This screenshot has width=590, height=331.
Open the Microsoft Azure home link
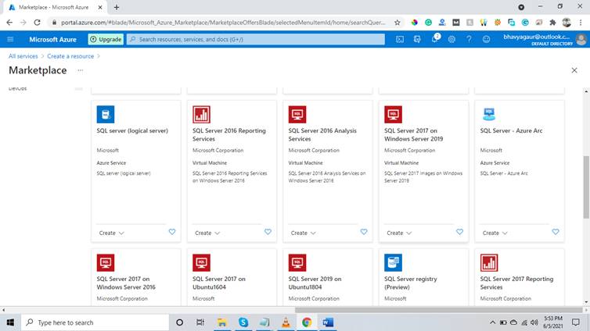tap(52, 39)
